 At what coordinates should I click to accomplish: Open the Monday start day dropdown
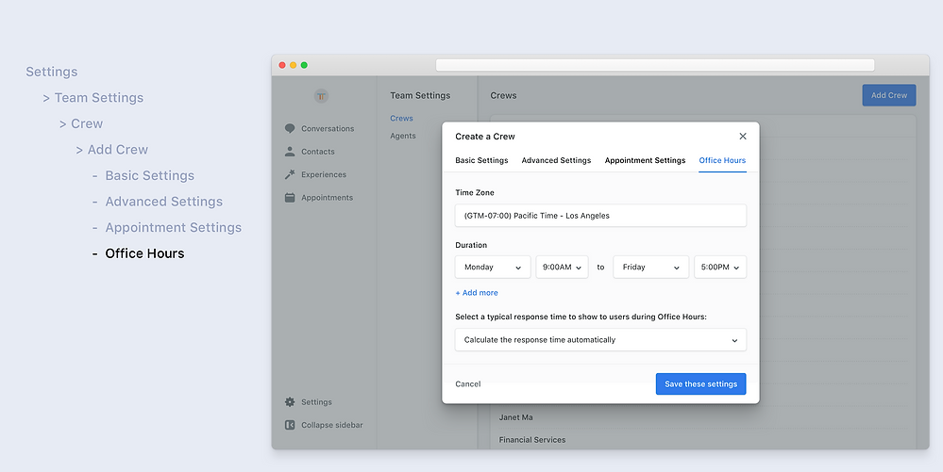coord(493,268)
